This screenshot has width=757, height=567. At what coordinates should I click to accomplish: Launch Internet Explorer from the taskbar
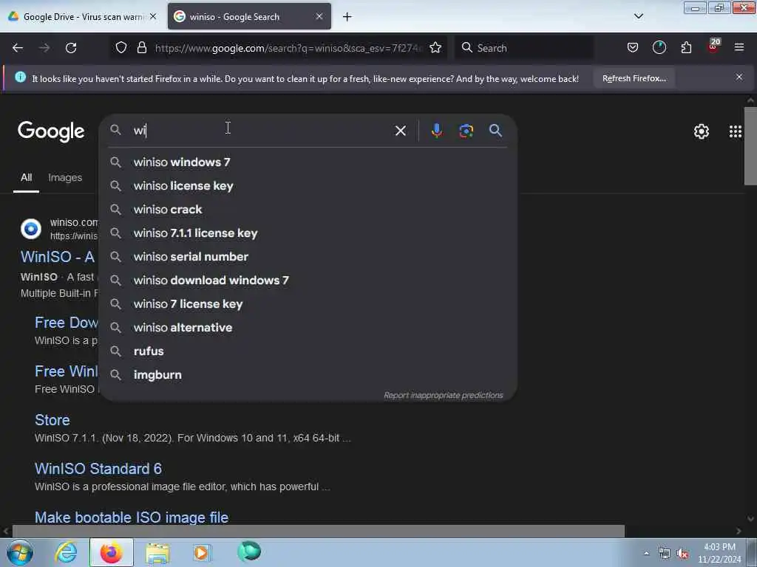[x=66, y=552]
